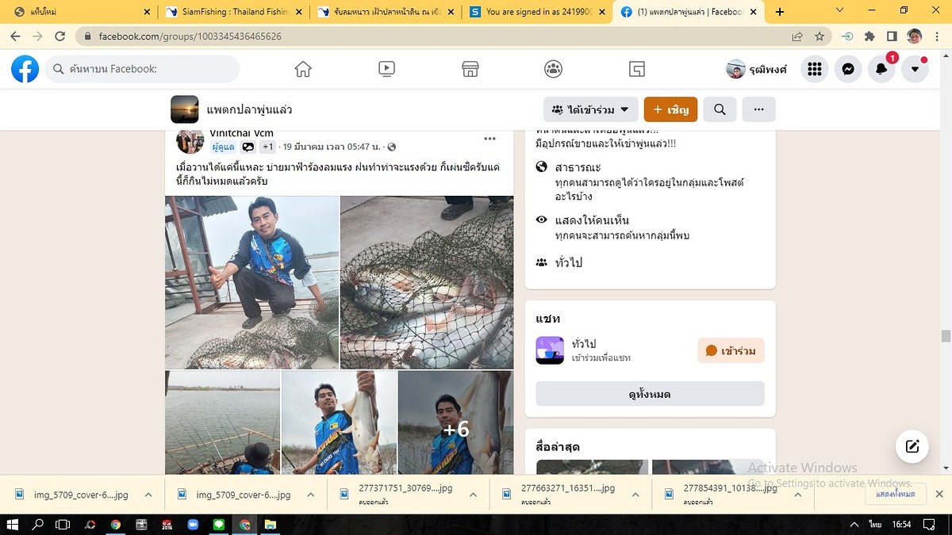Open the Windows Start menu
The height and width of the screenshot is (535, 952).
pyautogui.click(x=13, y=525)
